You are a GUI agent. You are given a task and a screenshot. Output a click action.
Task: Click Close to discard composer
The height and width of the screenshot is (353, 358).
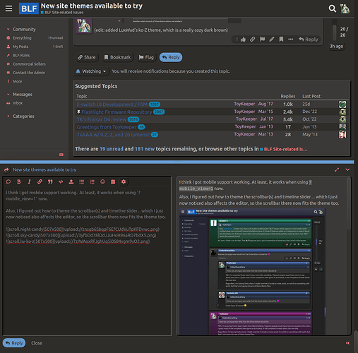point(37,343)
